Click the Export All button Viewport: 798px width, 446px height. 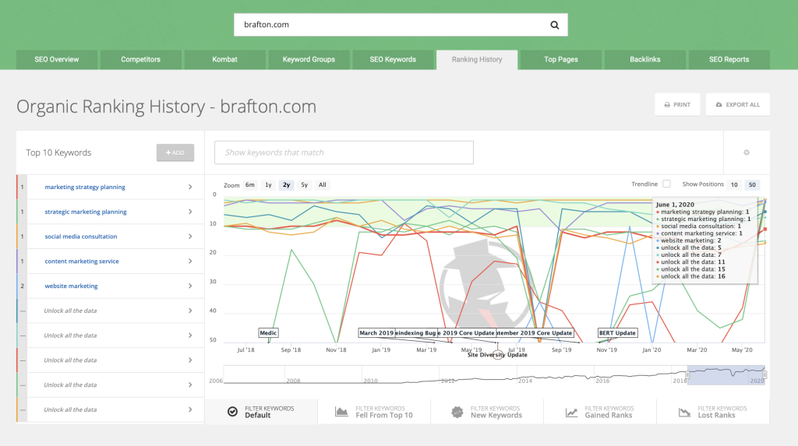pos(737,105)
